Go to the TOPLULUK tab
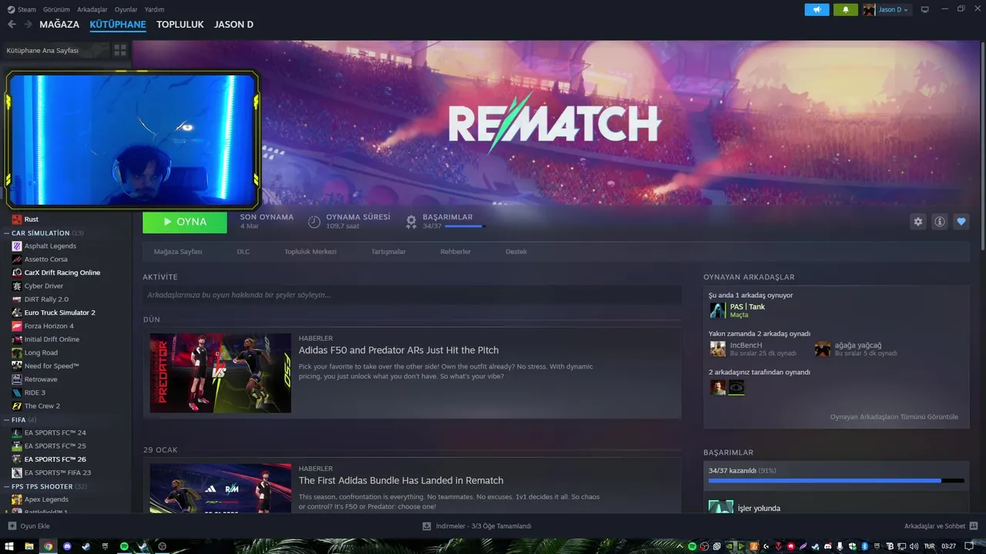This screenshot has height=554, width=986. pos(179,25)
